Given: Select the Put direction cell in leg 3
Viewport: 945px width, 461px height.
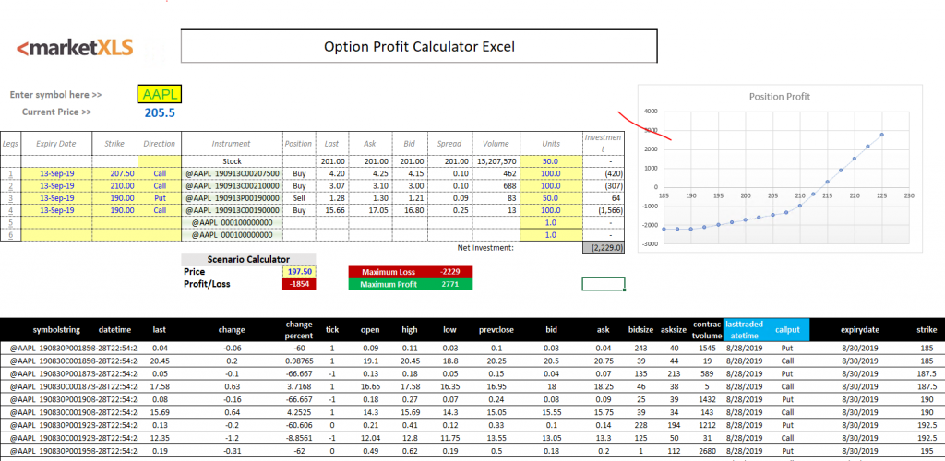Looking at the screenshot, I should [160, 197].
